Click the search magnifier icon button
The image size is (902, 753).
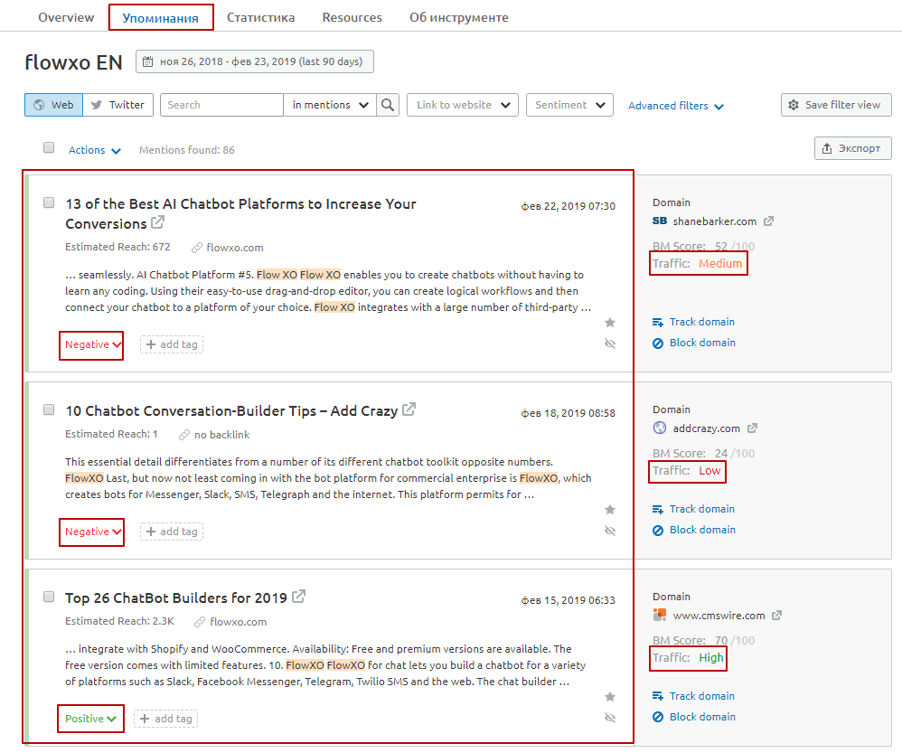click(x=388, y=105)
